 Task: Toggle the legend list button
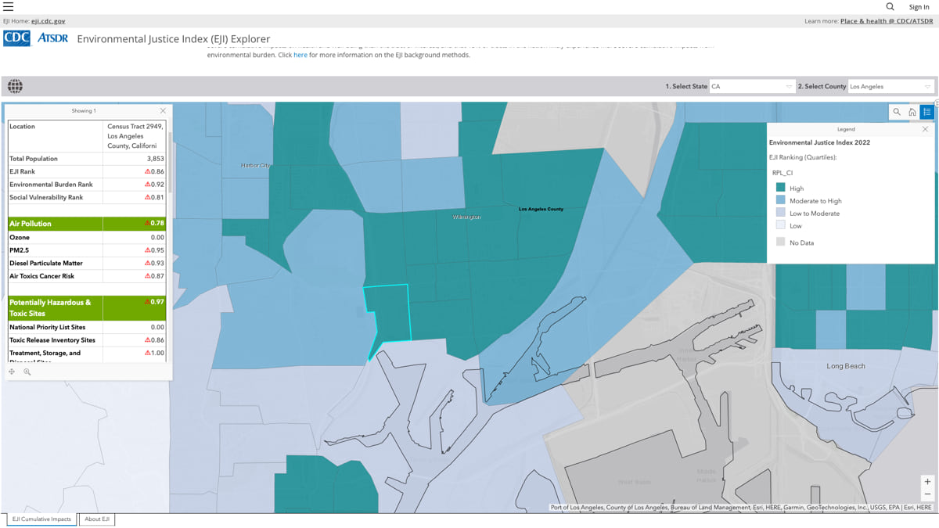pyautogui.click(x=927, y=112)
